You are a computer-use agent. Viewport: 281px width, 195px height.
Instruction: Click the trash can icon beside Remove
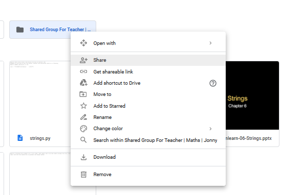tap(83, 175)
